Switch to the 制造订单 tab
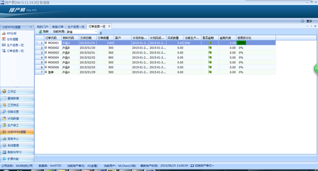Viewport: 318px width, 171px height. (58, 27)
